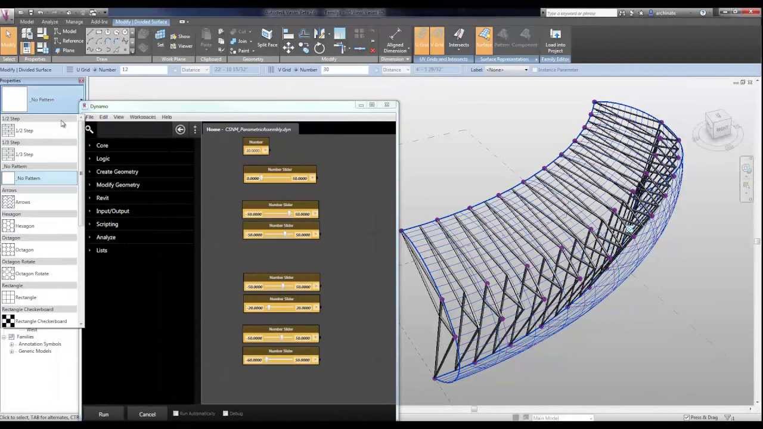Select the Intersects tool
Image resolution: width=763 pixels, height=429 pixels.
click(x=458, y=39)
